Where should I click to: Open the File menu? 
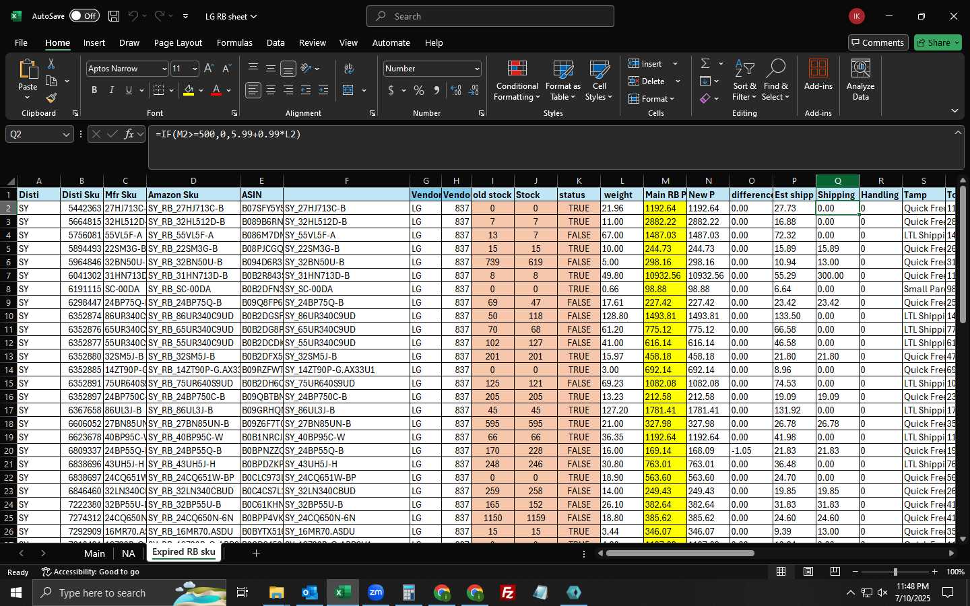point(21,42)
